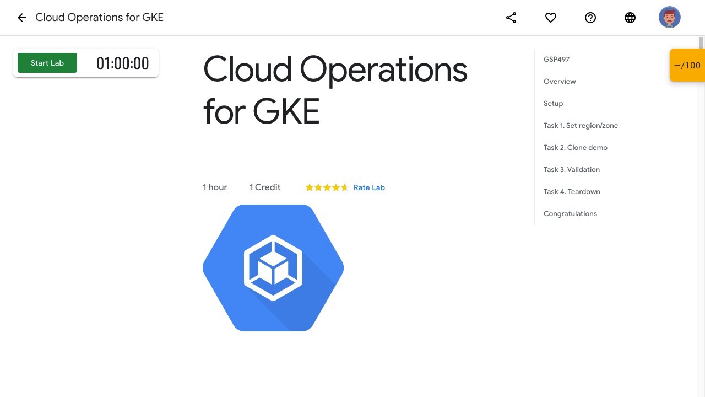Navigate to Setup in the outline
The image size is (705, 397).
(x=553, y=104)
